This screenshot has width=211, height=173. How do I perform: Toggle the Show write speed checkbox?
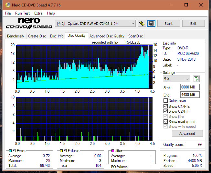click(x=165, y=127)
